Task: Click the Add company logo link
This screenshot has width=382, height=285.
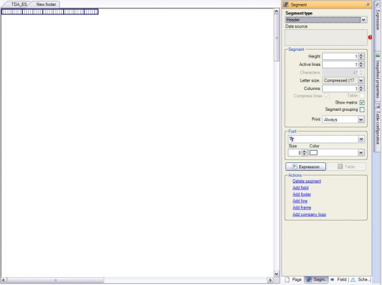Action: pos(310,215)
